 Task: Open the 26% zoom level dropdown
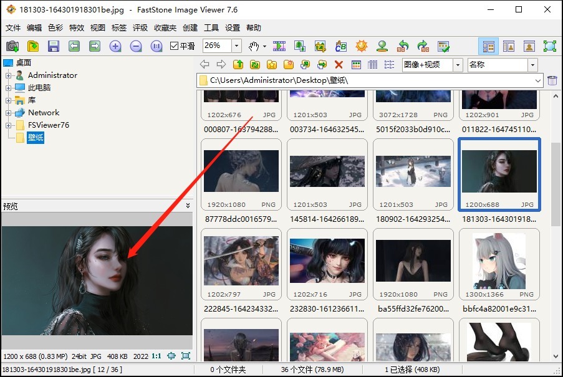point(236,46)
